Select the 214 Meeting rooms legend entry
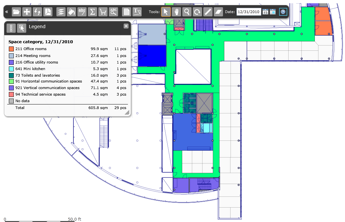345x222 pixels. point(33,56)
